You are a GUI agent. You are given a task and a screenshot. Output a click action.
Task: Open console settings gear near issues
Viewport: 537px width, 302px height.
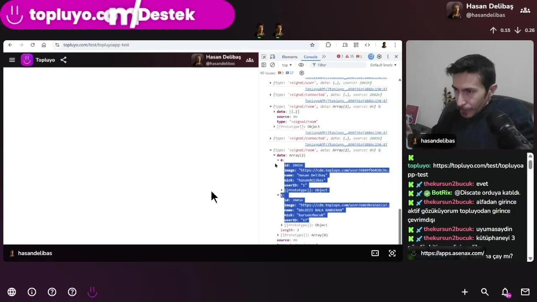pos(301,73)
